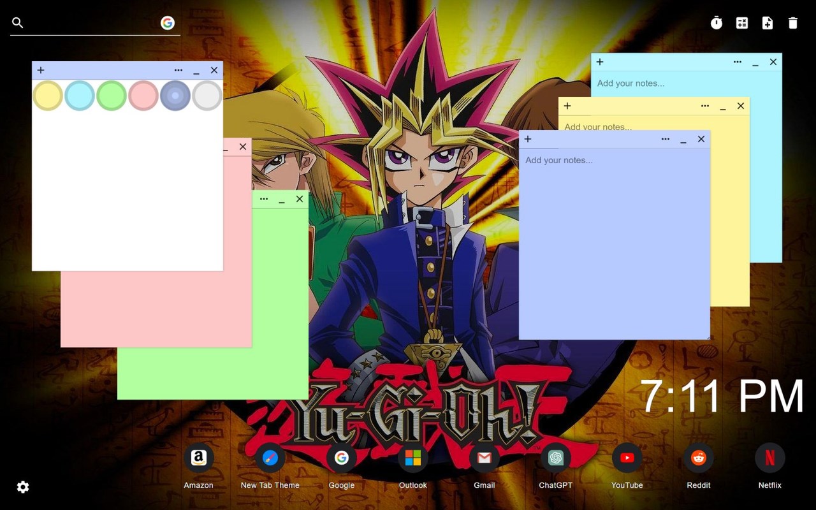816x510 pixels.
Task: Close the yellow note
Action: (x=741, y=106)
